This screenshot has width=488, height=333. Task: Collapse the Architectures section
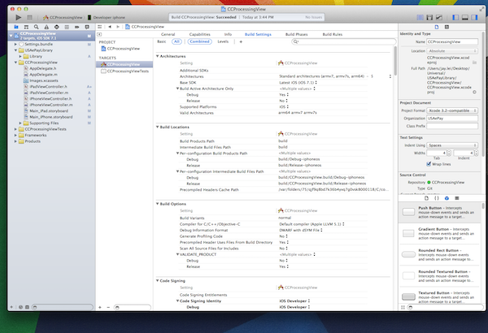tap(157, 56)
